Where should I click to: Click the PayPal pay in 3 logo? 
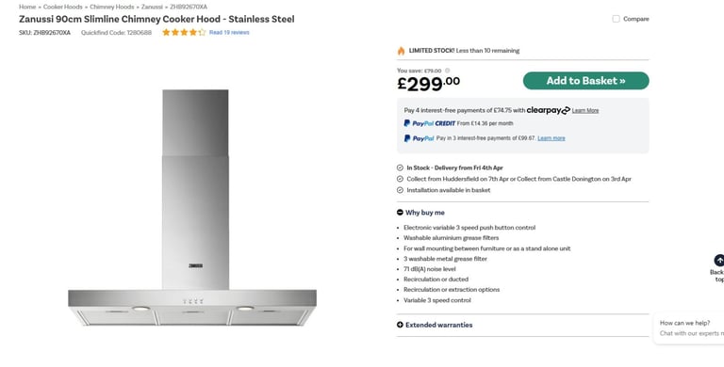tap(419, 138)
